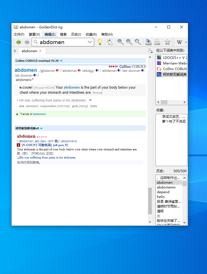Image resolution: width=207 pixels, height=274 pixels.
Task: Open the 查看(V) menu
Action: tap(34, 34)
